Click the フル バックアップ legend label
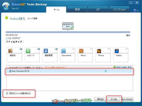The height and width of the screenshot is (106, 142). click(14, 38)
